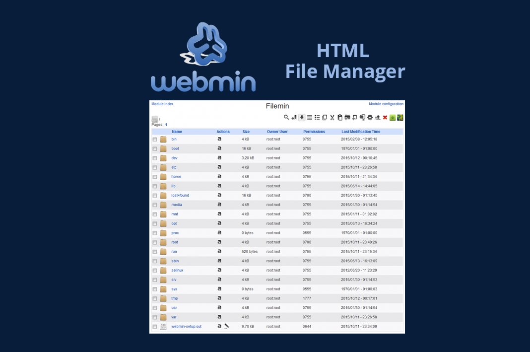Click the change permissions gear icon

coord(369,117)
